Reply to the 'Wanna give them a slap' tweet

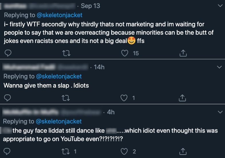[7, 98]
